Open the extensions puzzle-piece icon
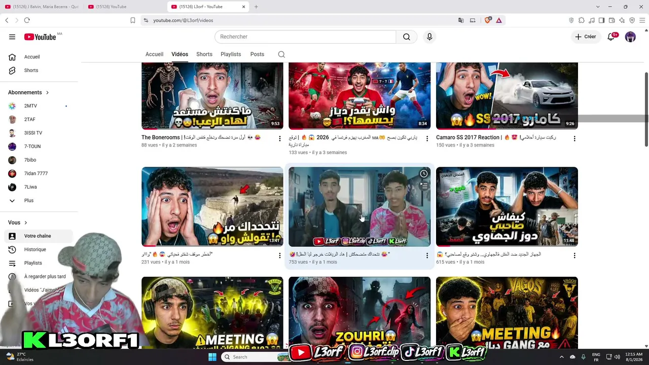 (x=582, y=20)
